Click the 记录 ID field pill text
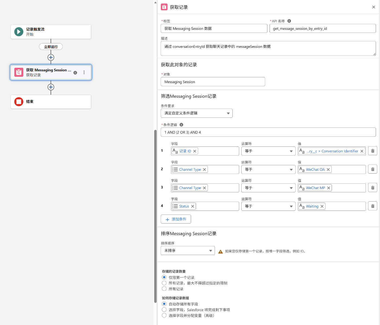This screenshot has width=380, height=325. [x=185, y=151]
